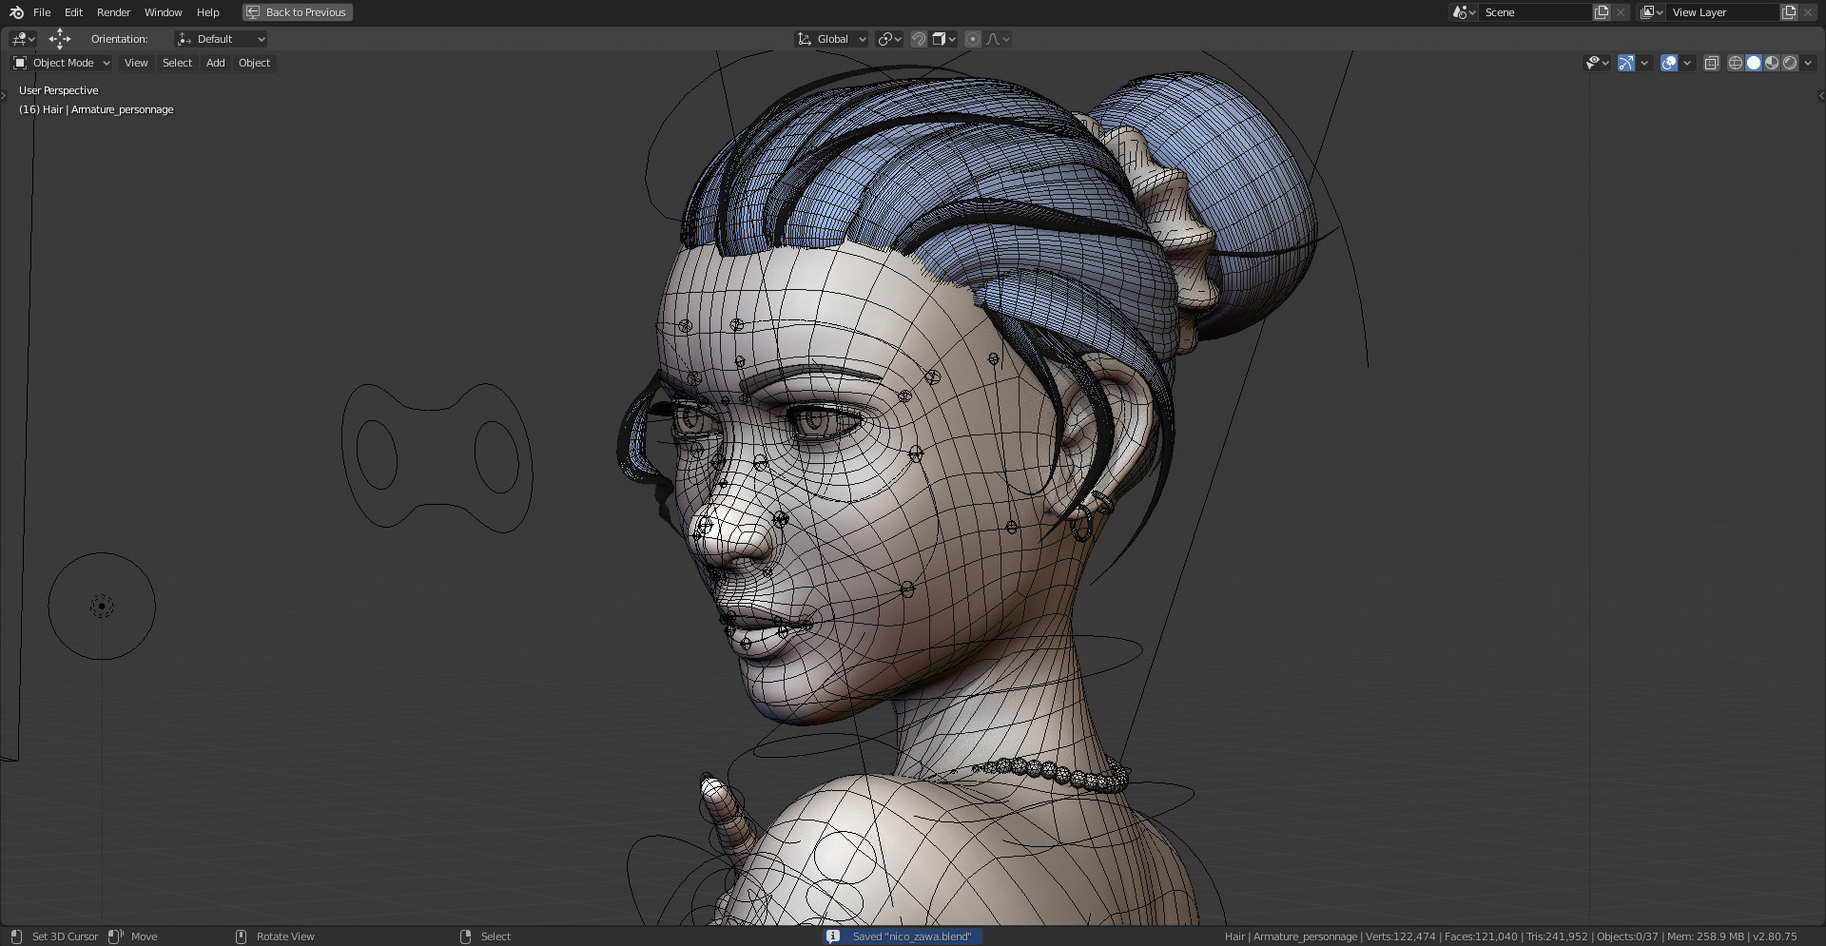Toggle X-ray mode
Image resolution: width=1826 pixels, height=946 pixels.
(1711, 63)
